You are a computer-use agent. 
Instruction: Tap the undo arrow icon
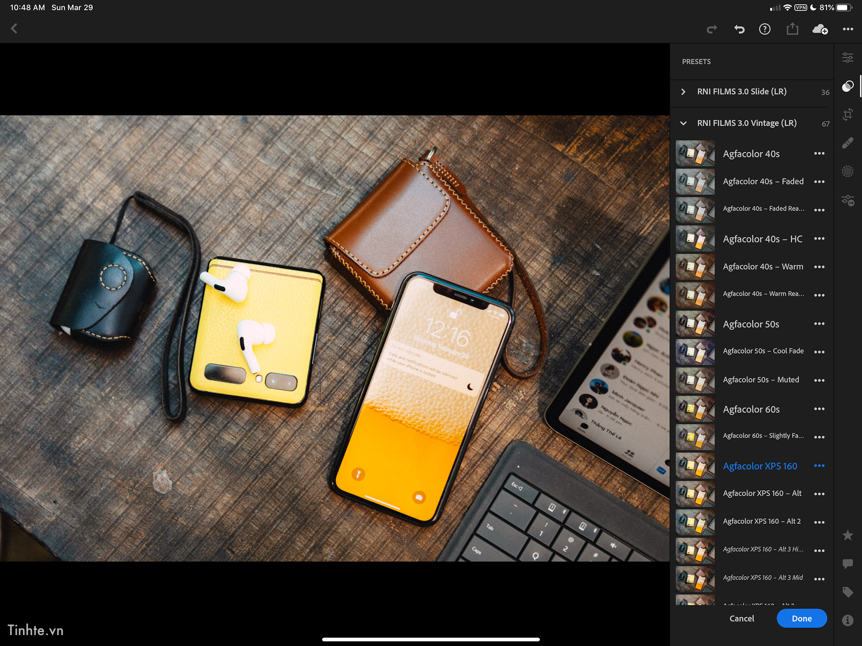tap(739, 29)
